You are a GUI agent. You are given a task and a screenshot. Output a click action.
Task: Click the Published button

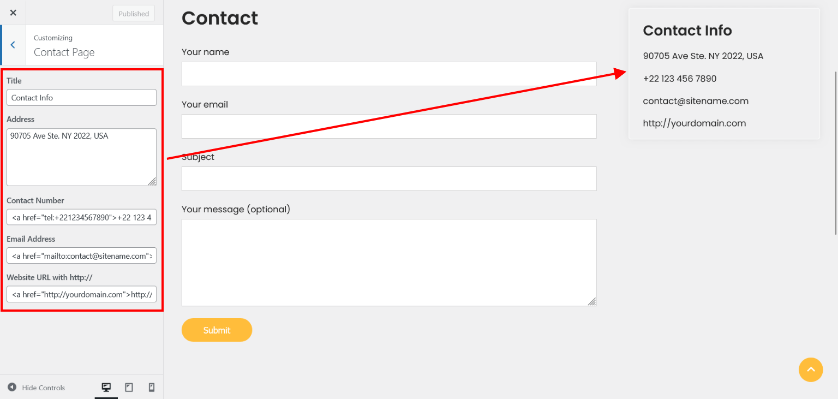[134, 14]
